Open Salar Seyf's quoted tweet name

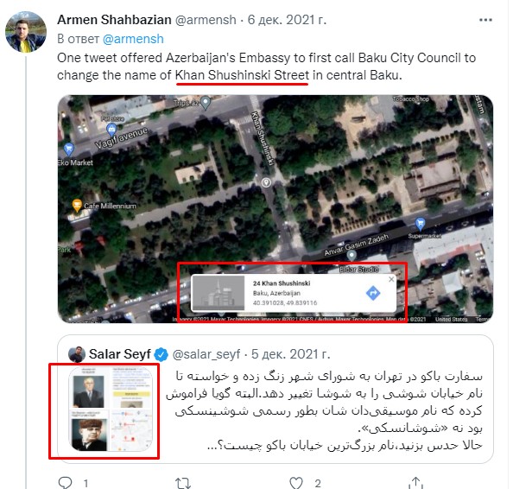pyautogui.click(x=119, y=354)
